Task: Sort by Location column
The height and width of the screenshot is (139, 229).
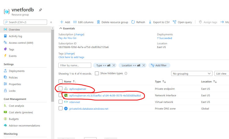Action: pos(209,82)
